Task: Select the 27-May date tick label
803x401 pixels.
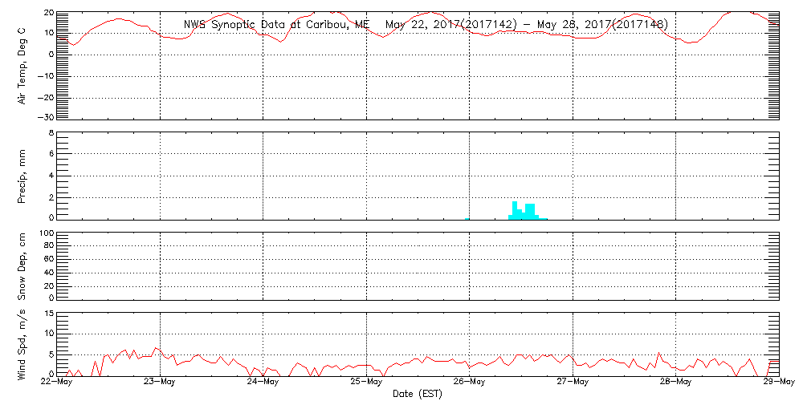Action: (x=572, y=383)
